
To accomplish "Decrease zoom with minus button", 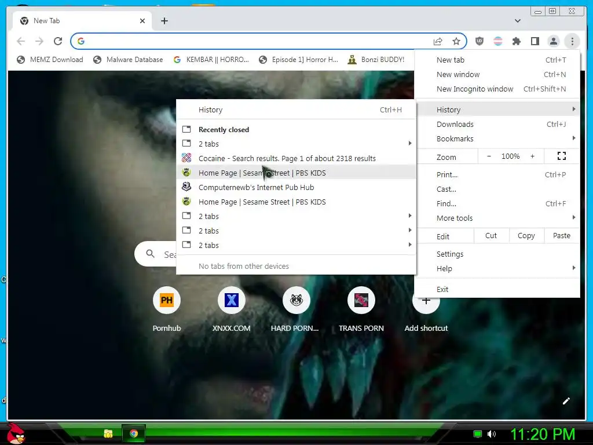I will pos(489,156).
